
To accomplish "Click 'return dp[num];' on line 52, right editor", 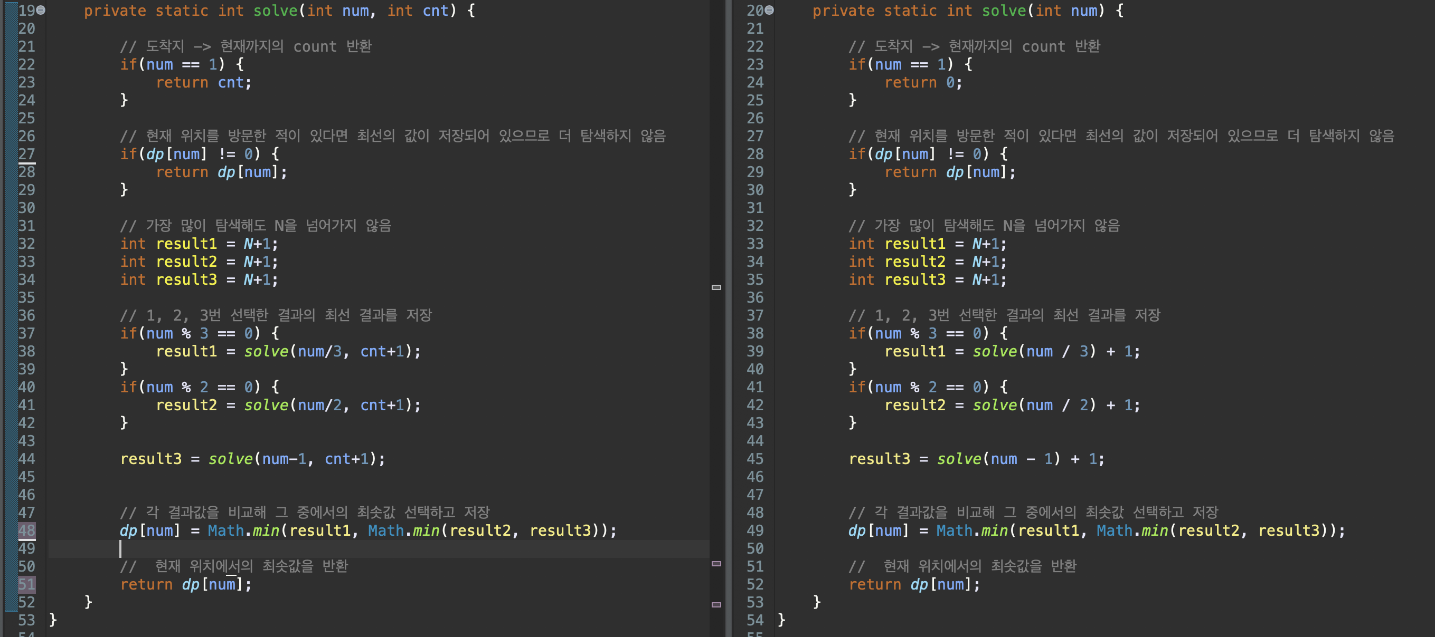I will click(915, 585).
